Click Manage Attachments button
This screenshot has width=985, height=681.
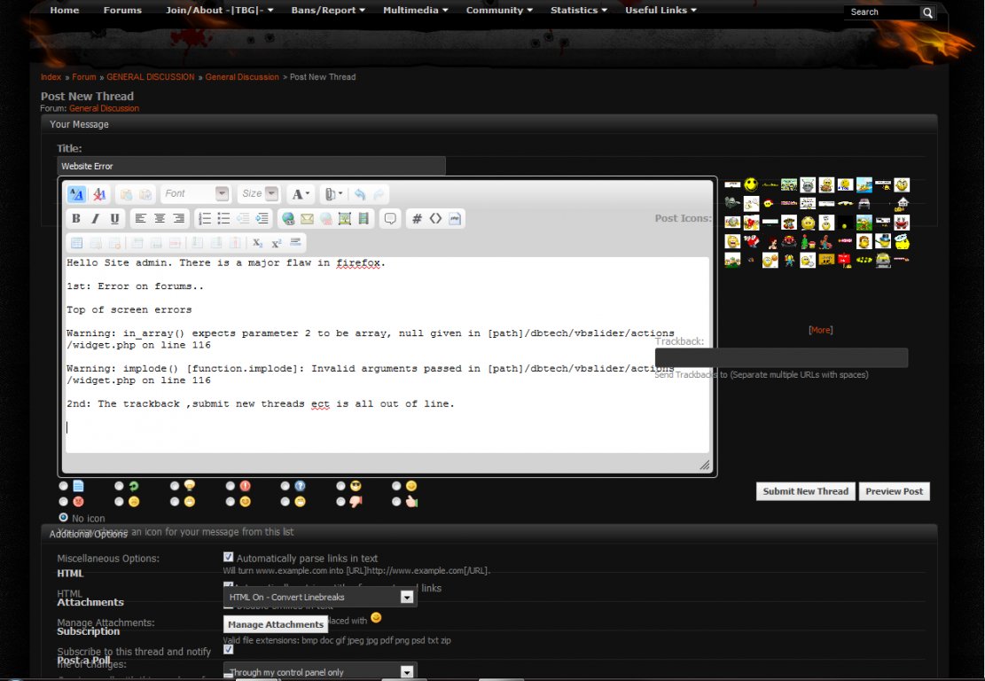pyautogui.click(x=275, y=624)
